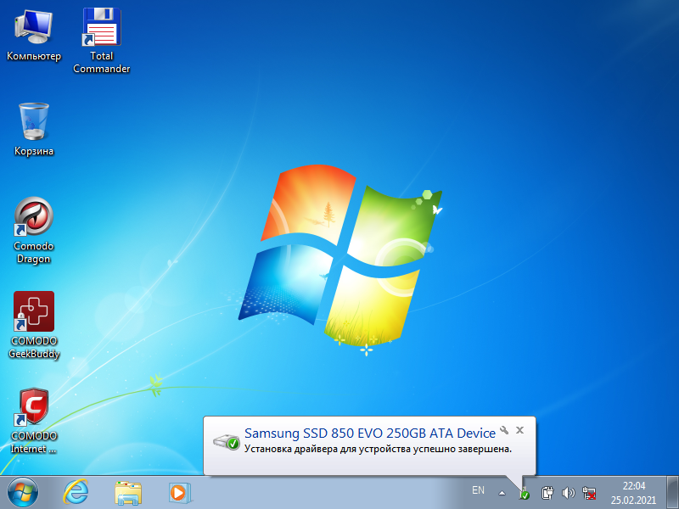The height and width of the screenshot is (509, 679).
Task: Select the Total Commander shortcut
Action: coord(101,40)
